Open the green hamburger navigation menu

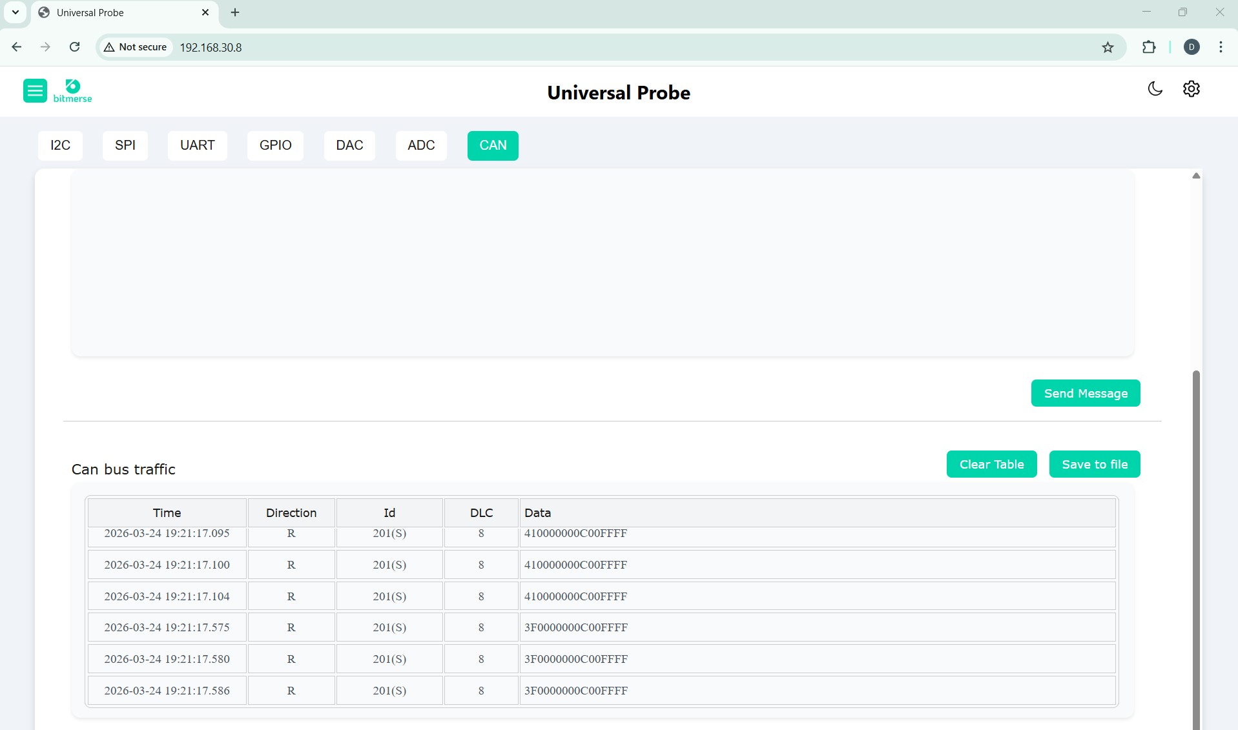click(35, 90)
